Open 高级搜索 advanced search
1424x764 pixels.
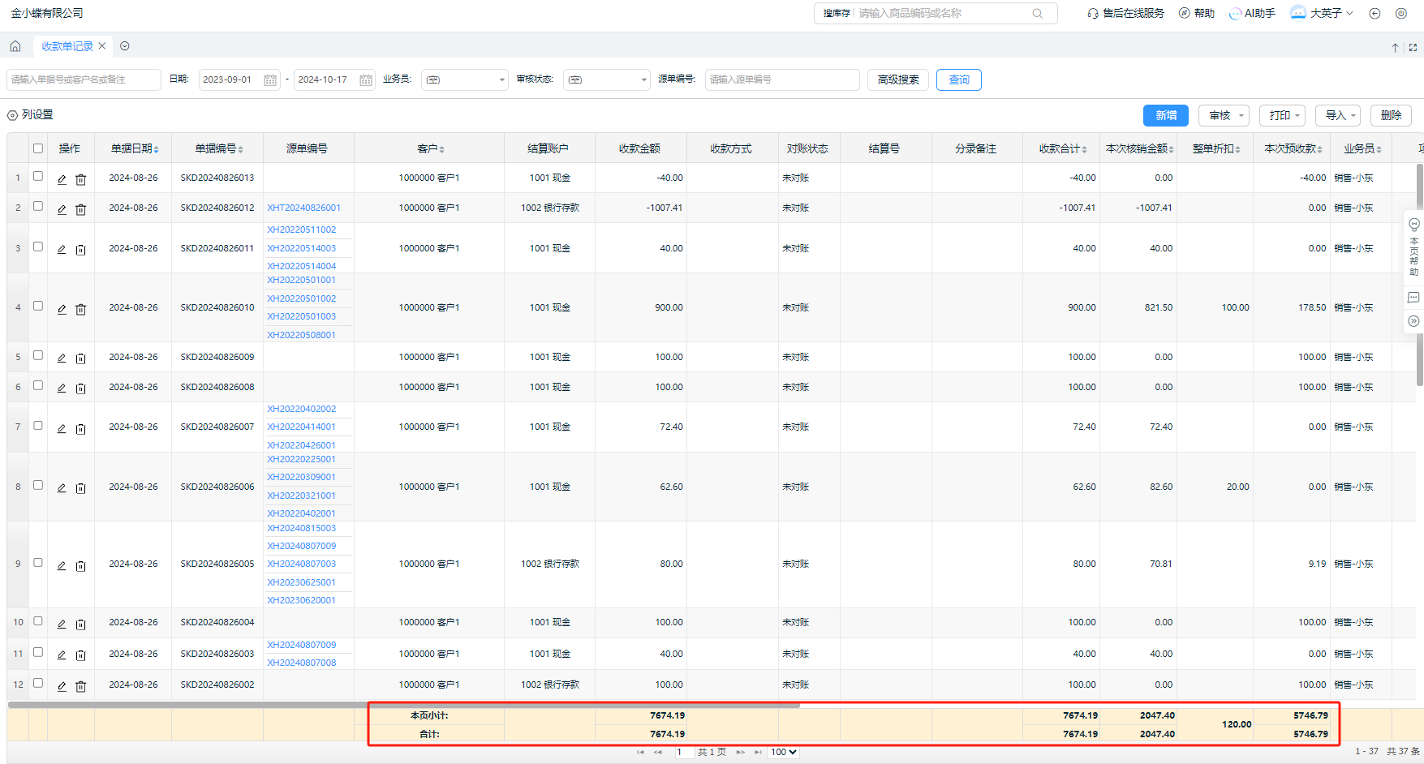[x=898, y=79]
